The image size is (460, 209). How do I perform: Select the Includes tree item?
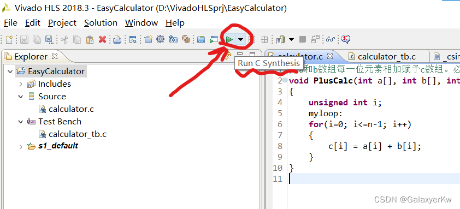click(55, 84)
